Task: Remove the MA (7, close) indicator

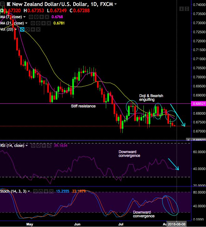Action: [x=47, y=17]
